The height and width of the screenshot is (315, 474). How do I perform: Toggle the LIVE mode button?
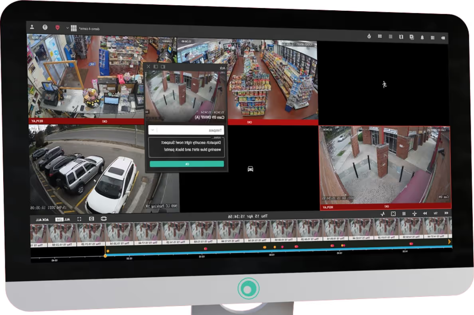tap(58, 220)
